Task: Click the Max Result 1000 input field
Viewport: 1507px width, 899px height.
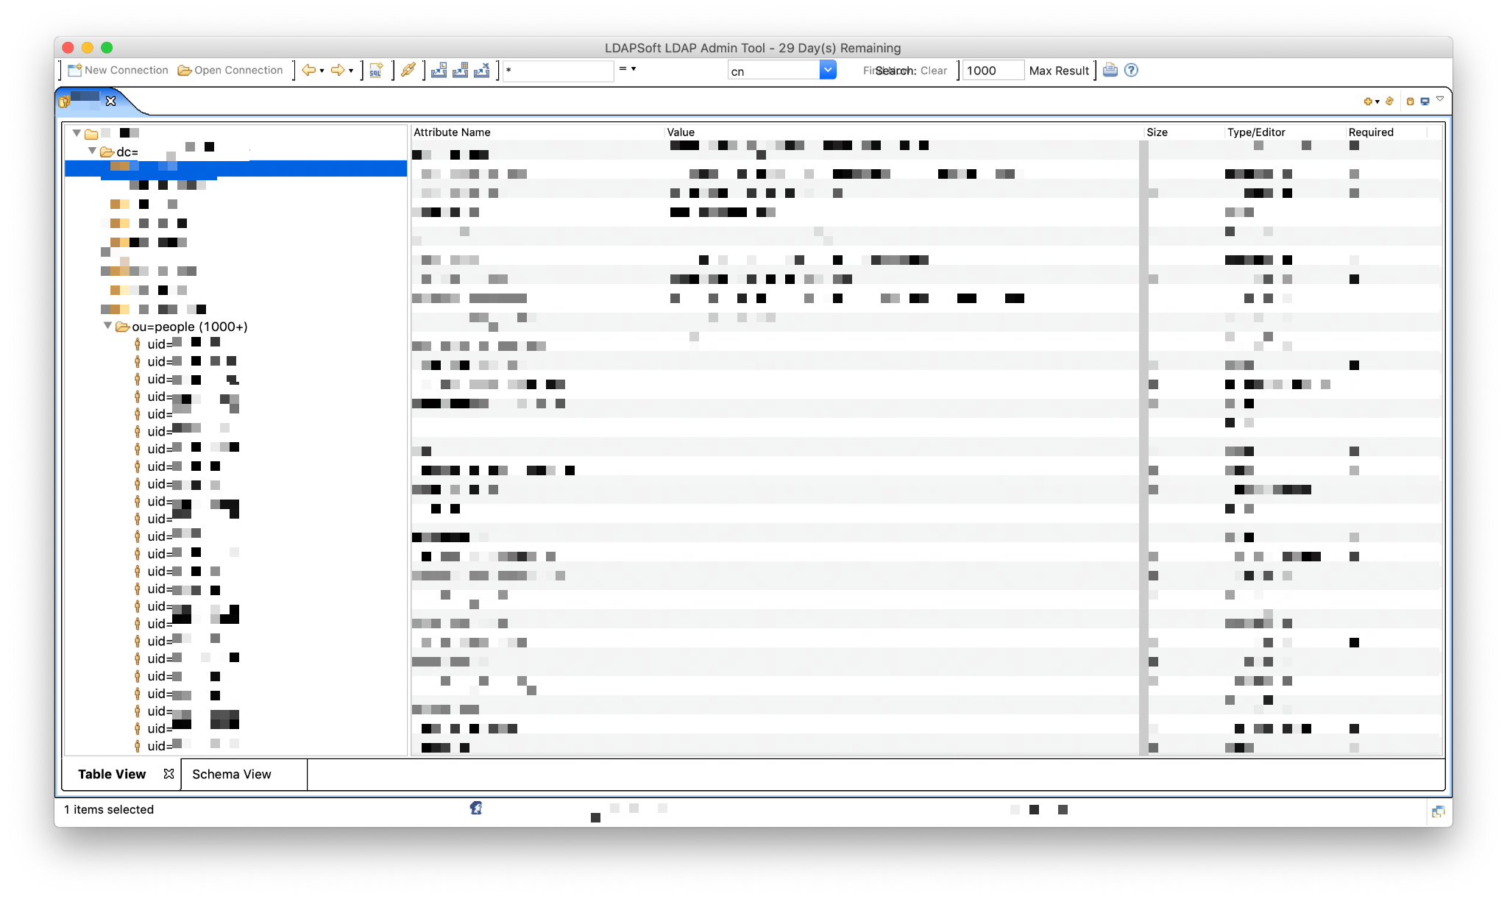Action: [x=992, y=71]
